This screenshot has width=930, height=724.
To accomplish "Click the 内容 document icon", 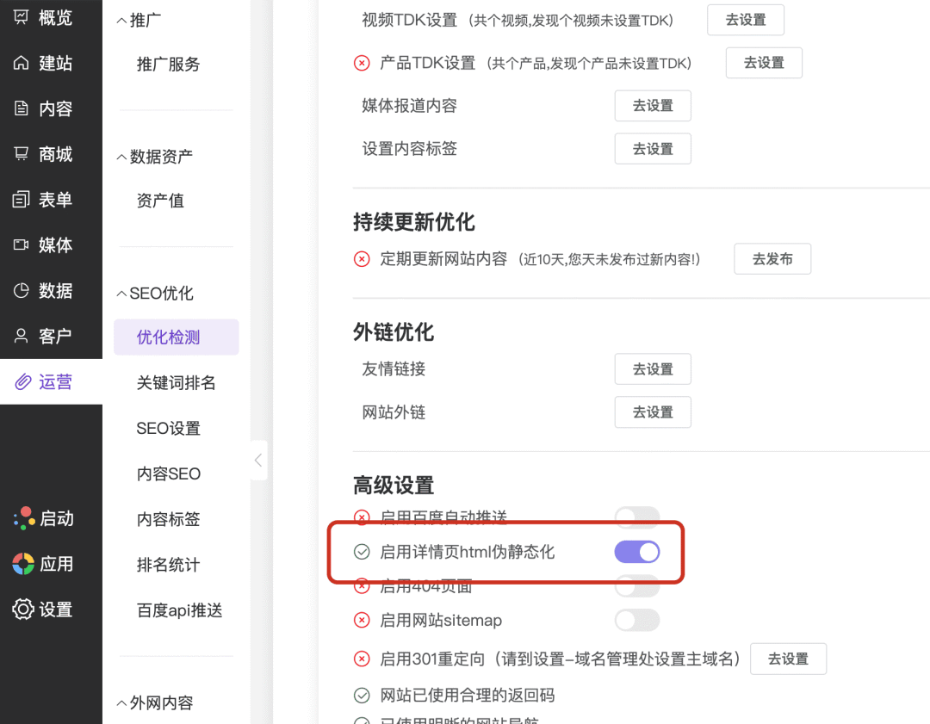I will pyautogui.click(x=22, y=108).
